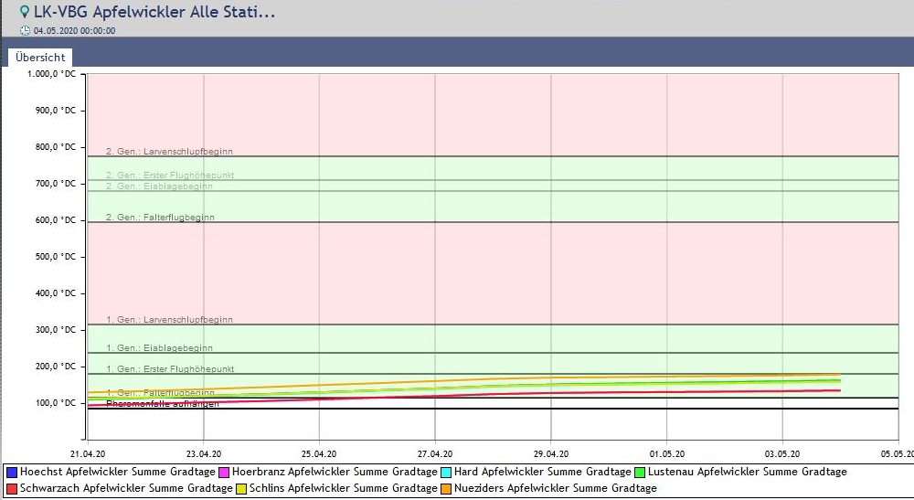Click the 1. Gen.: Eiablagebeginn threshold label
Screen dimensions: 914x500
[x=159, y=348]
